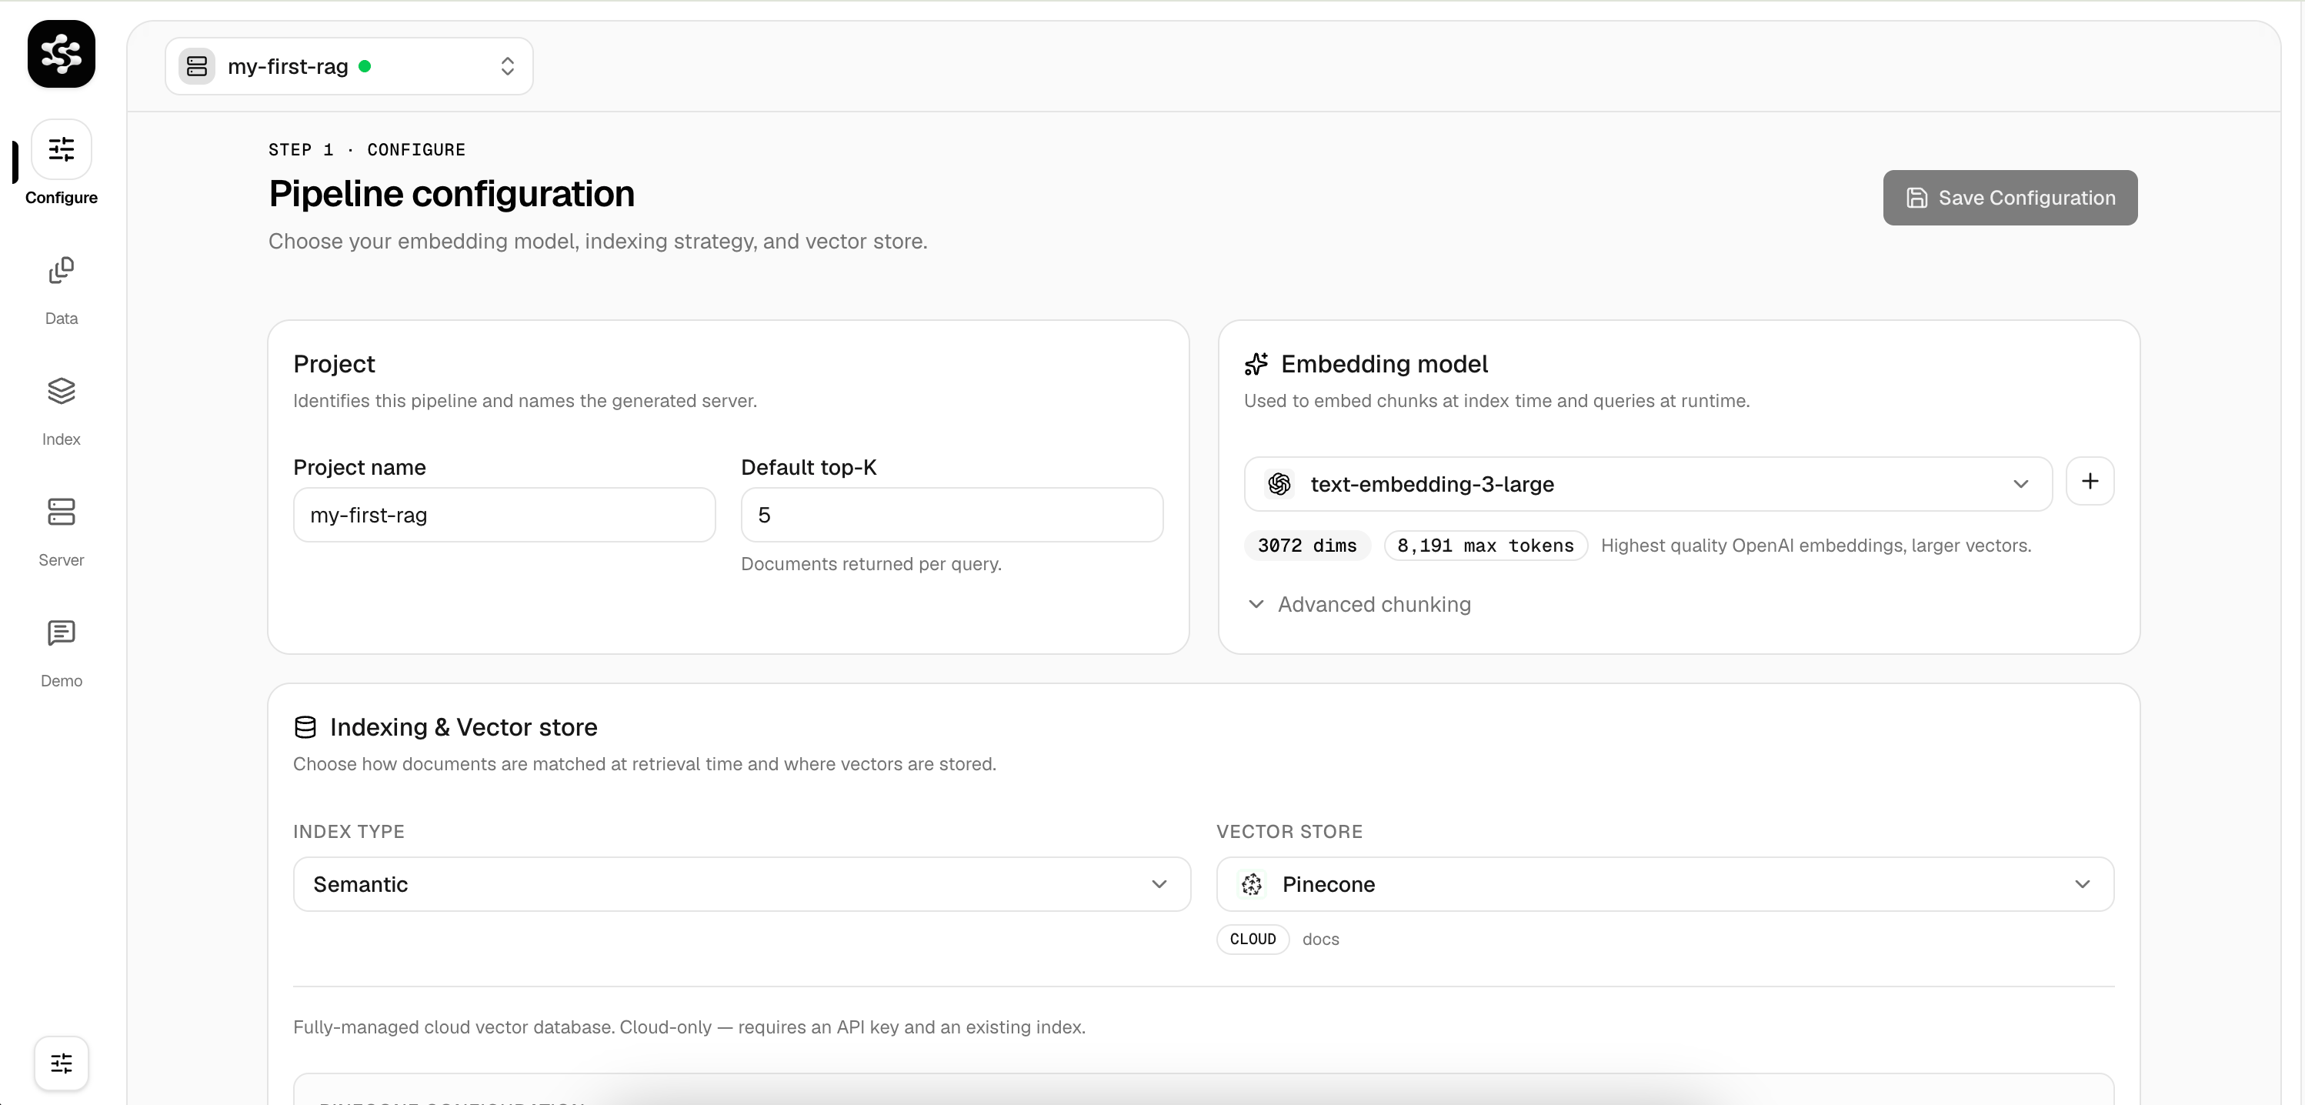2305x1105 pixels.
Task: Click the Project name input field
Action: pyautogui.click(x=505, y=515)
